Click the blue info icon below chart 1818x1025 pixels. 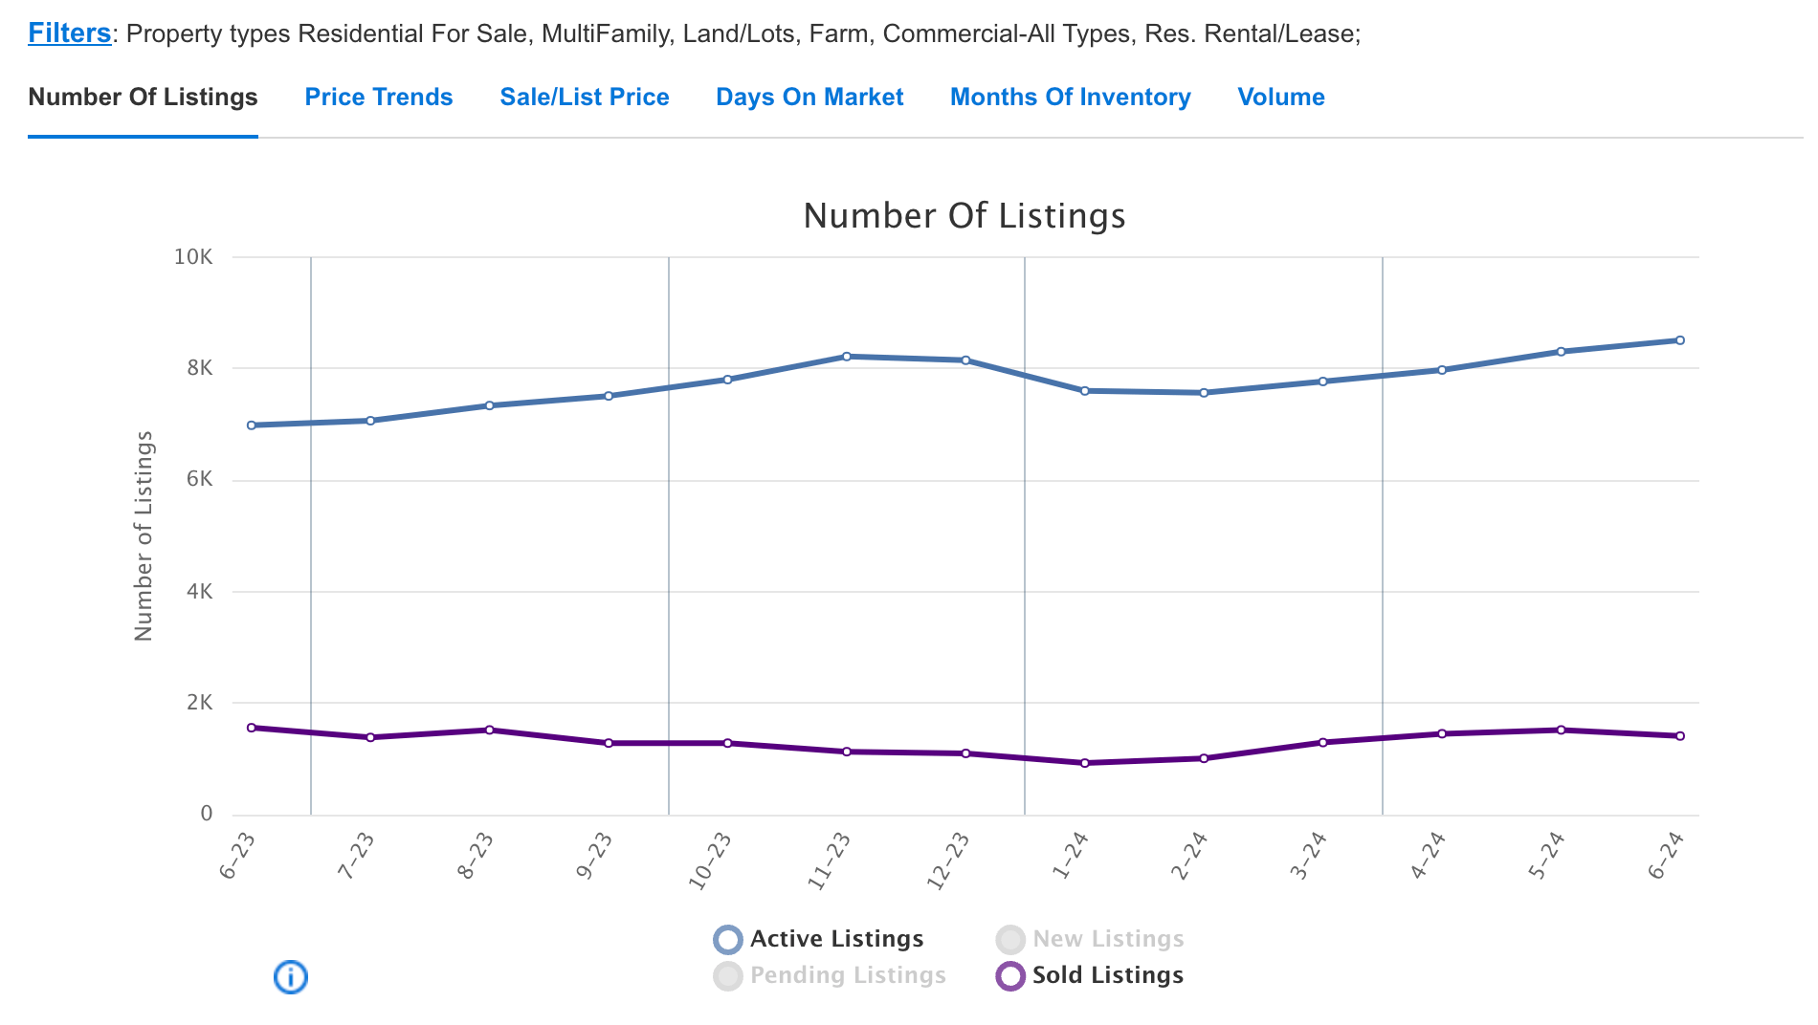click(x=291, y=977)
